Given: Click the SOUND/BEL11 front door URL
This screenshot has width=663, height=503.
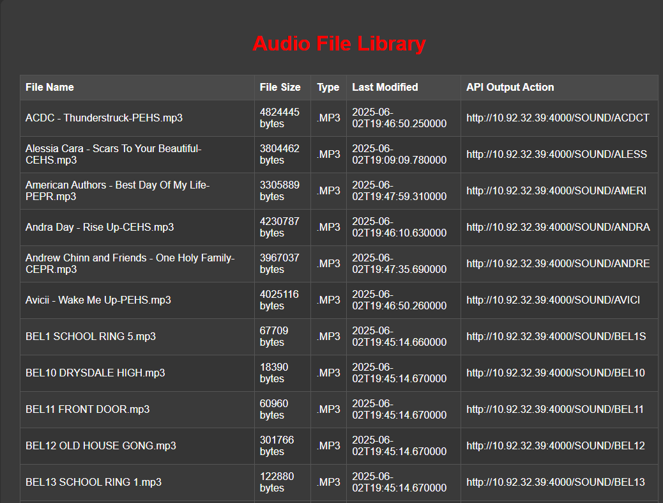Looking at the screenshot, I should coord(555,409).
